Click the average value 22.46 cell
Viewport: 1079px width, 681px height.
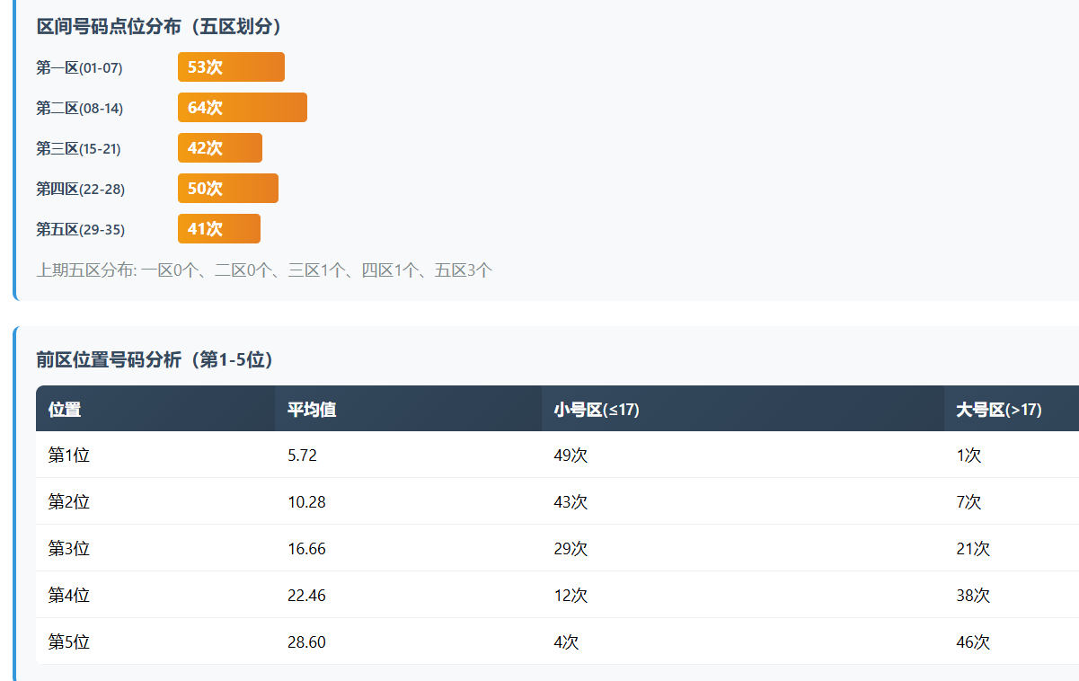306,596
